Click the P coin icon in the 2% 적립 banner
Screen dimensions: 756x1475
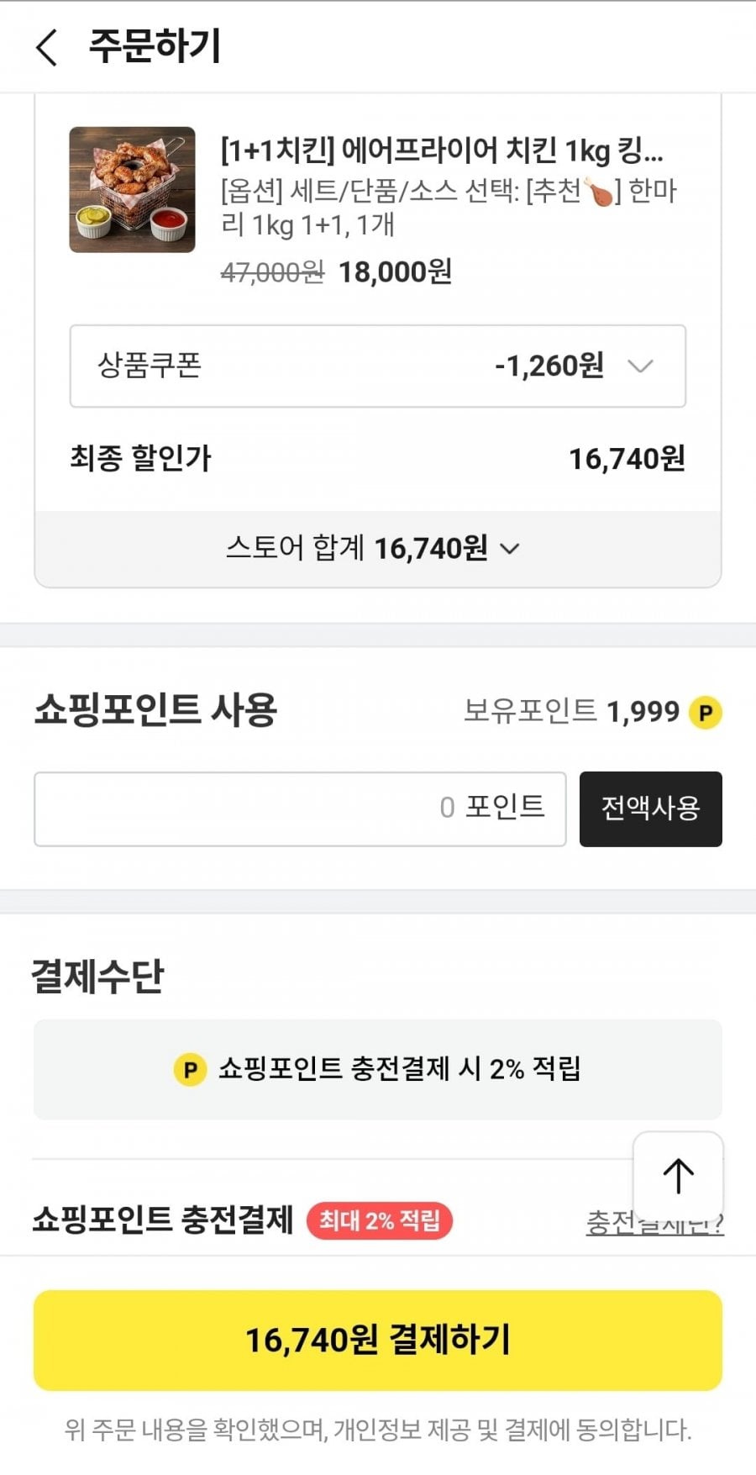(190, 1070)
